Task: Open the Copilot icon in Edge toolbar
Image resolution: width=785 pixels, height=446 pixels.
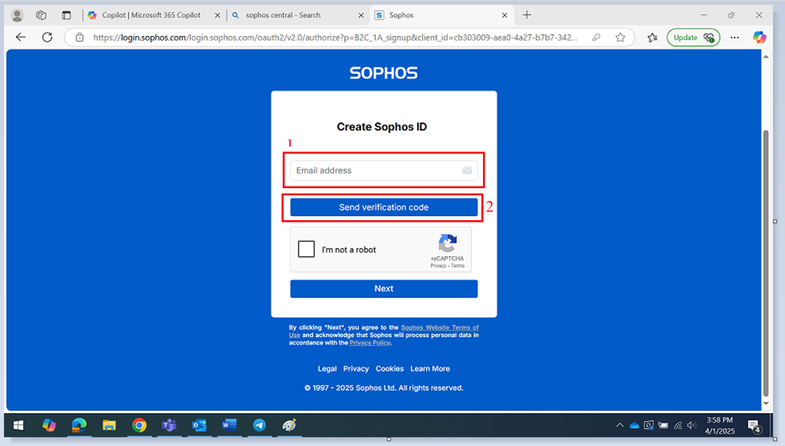Action: 758,37
